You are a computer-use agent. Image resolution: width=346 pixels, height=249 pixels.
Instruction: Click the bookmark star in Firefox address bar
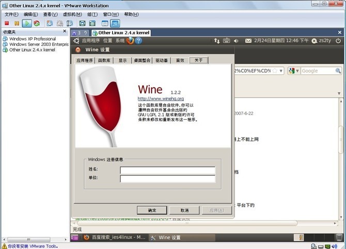click(275, 71)
